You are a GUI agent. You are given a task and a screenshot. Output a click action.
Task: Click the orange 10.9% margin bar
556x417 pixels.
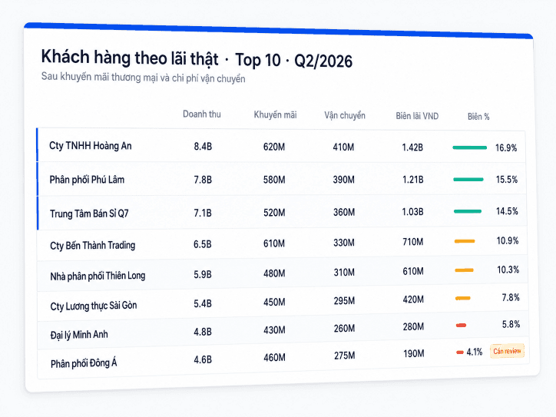pos(465,241)
